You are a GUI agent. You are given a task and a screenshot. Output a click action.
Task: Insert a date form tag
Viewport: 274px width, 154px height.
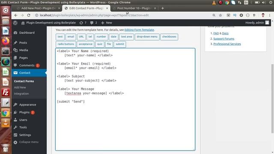point(113,37)
